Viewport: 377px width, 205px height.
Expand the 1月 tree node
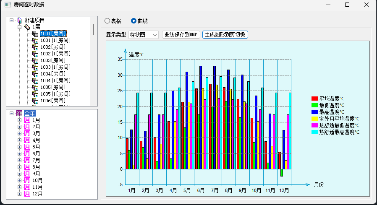[x=19, y=120]
